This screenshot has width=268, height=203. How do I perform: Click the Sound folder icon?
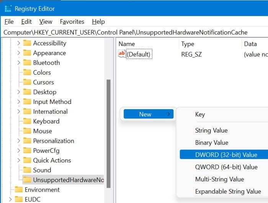pos(27,170)
